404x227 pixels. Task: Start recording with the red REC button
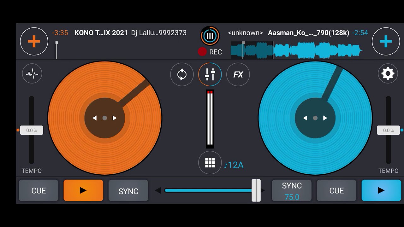pyautogui.click(x=210, y=52)
